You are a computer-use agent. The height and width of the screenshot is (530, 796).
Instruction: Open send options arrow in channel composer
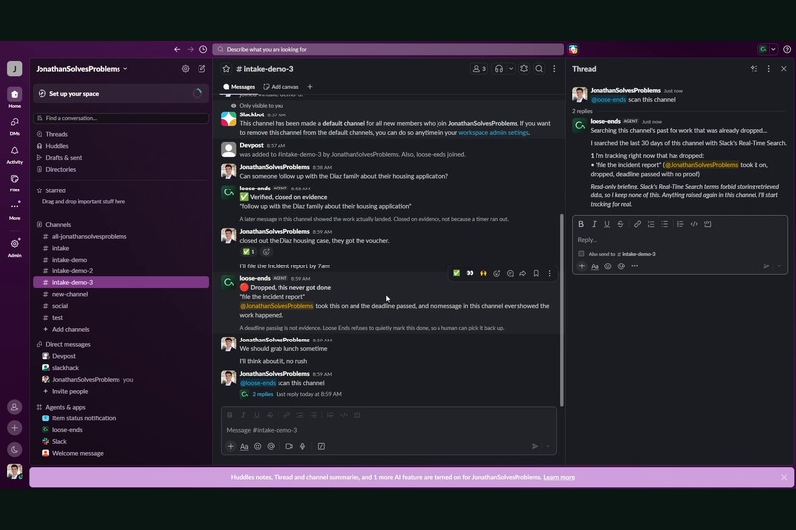548,446
